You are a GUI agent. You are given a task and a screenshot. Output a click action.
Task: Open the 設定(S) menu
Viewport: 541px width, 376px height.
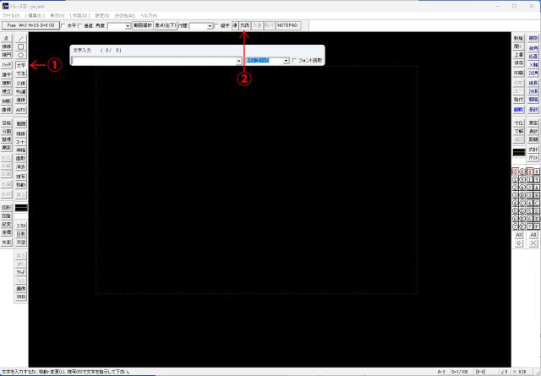(x=102, y=15)
